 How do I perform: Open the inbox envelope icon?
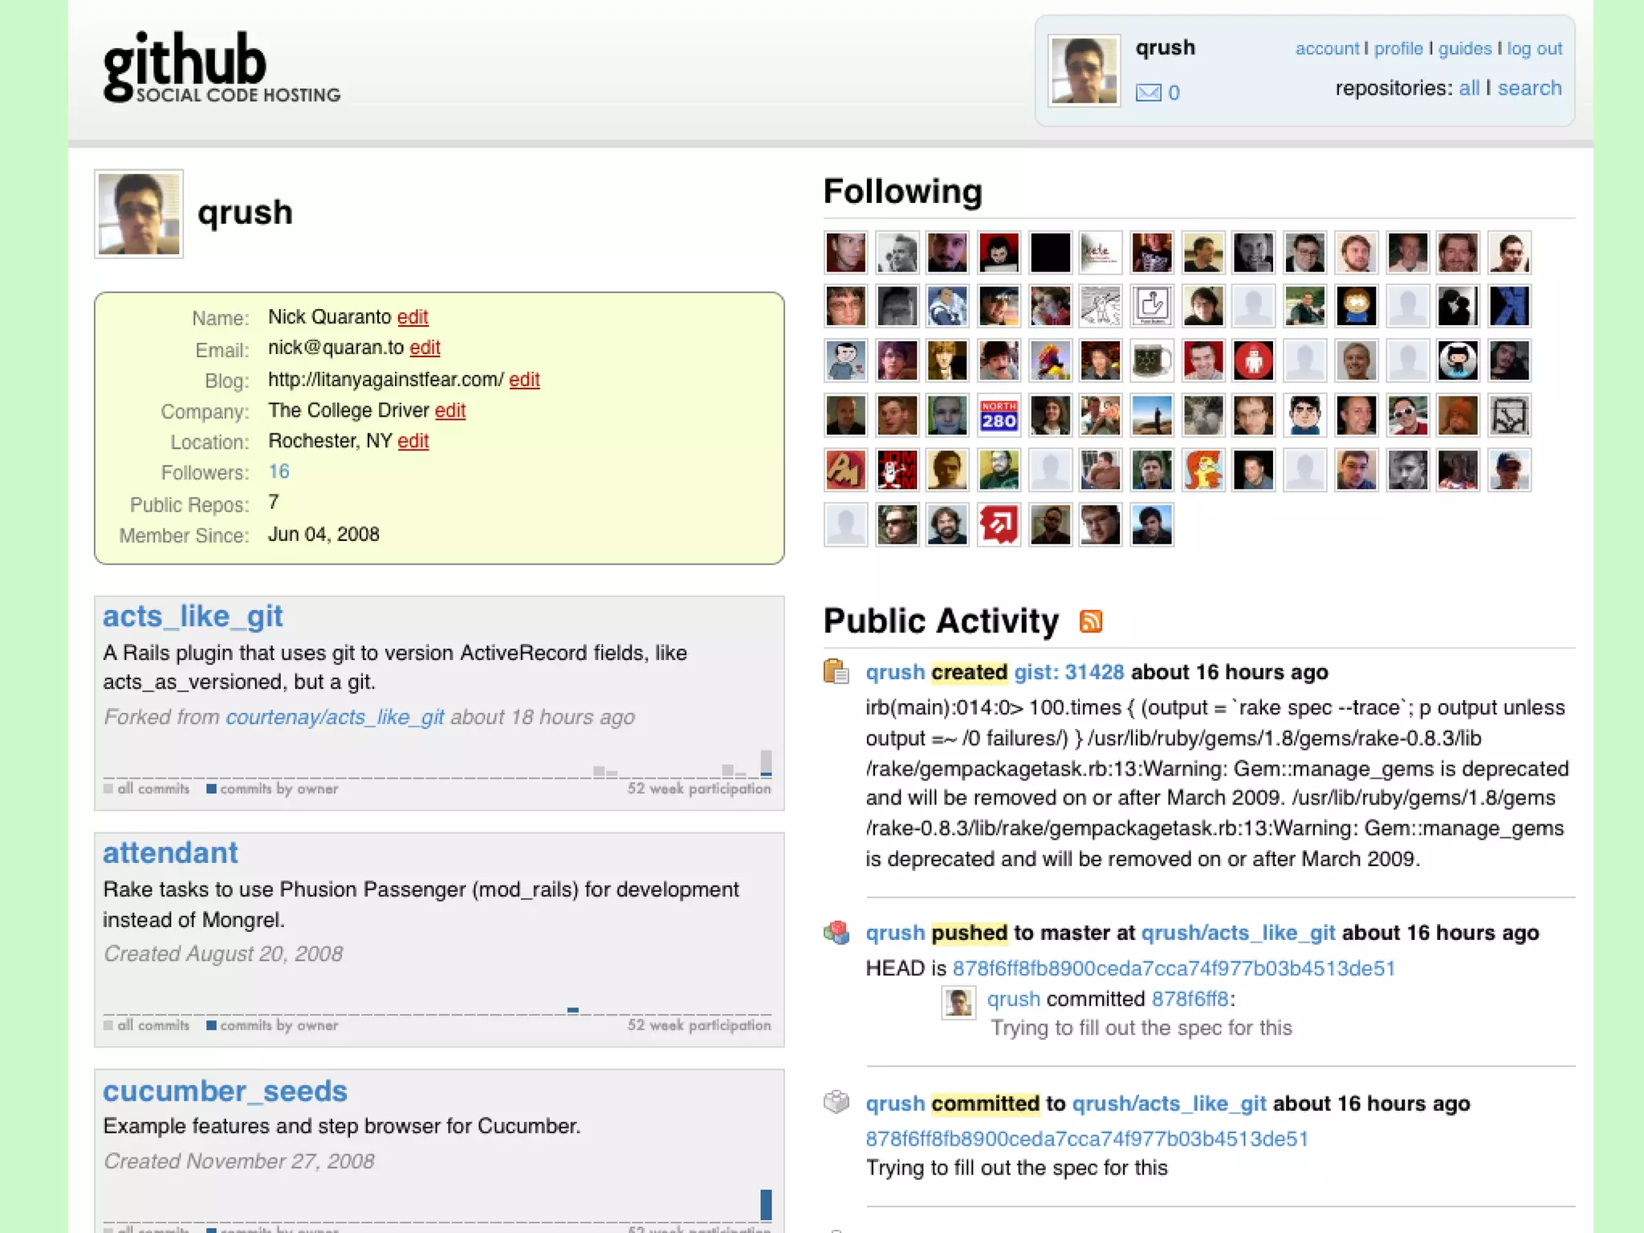1148,93
